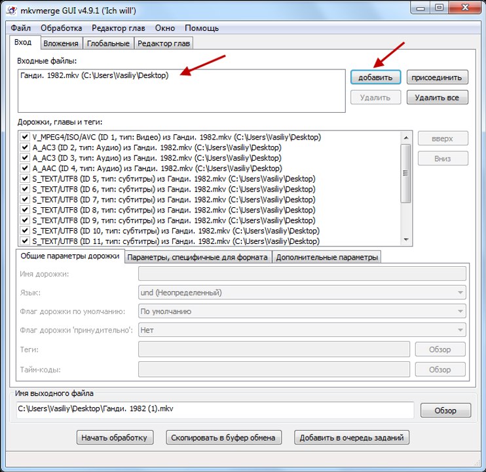Click the track list scroll down arrow

(406, 240)
